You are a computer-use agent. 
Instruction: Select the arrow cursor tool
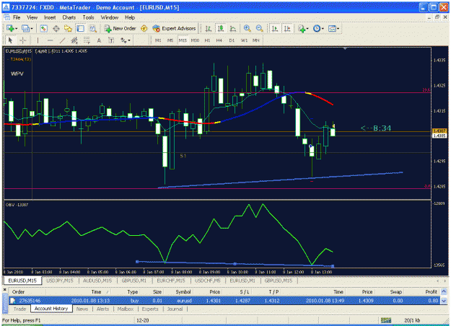point(10,40)
